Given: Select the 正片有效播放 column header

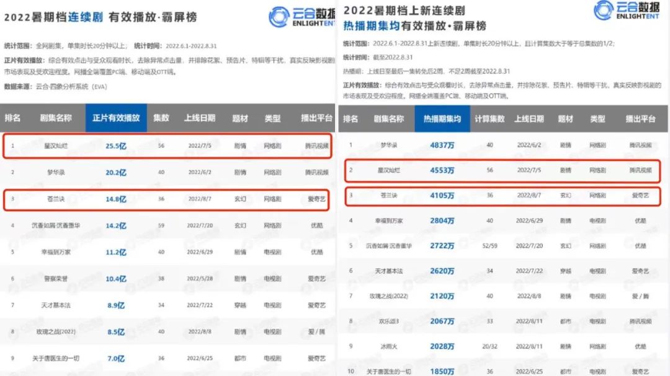Looking at the screenshot, I should (116, 118).
